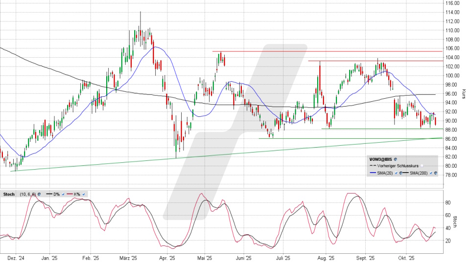Uncheck the SMA(20) visibility checkbox
The width and height of the screenshot is (470, 264).
(x=395, y=173)
